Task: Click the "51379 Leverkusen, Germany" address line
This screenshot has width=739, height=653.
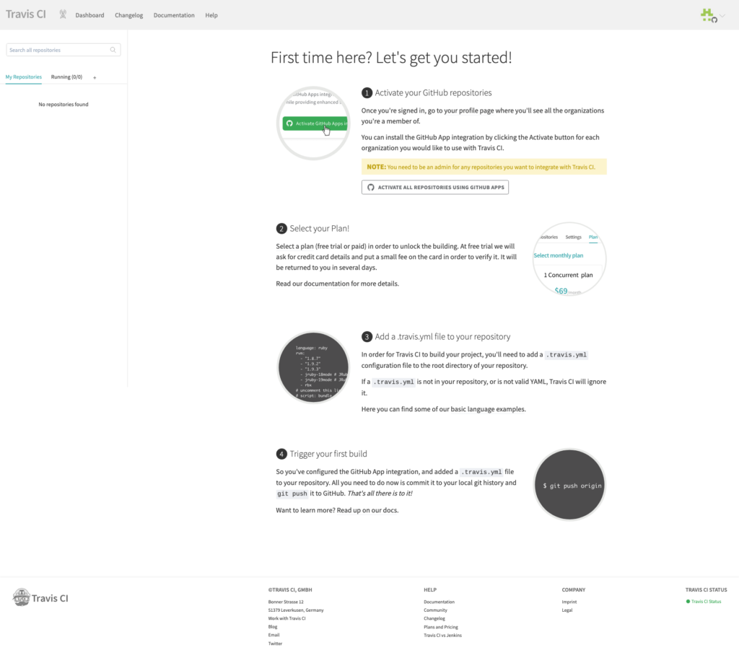Action: (x=296, y=610)
